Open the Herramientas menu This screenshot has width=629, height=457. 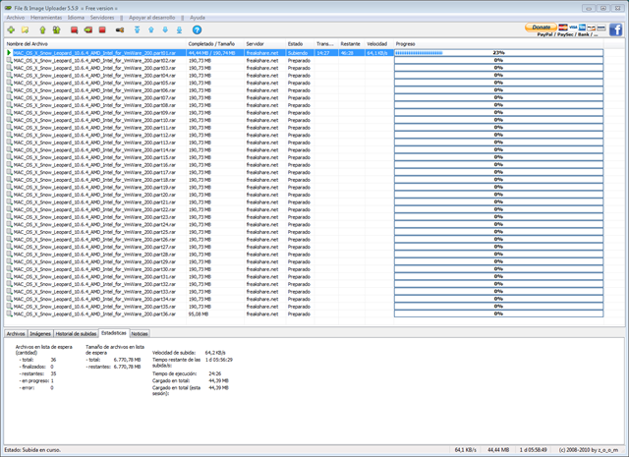click(46, 18)
